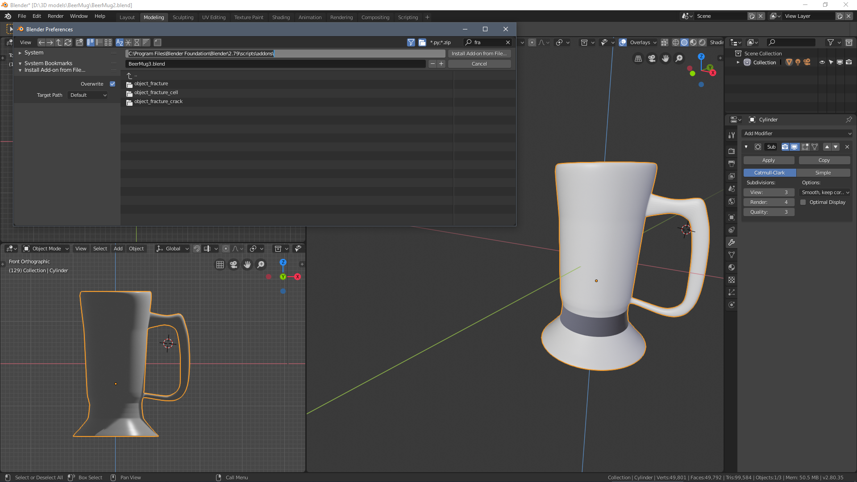Toggle the Sub surface modifier visibility eye
Viewport: 857px width, 482px height.
(x=794, y=146)
